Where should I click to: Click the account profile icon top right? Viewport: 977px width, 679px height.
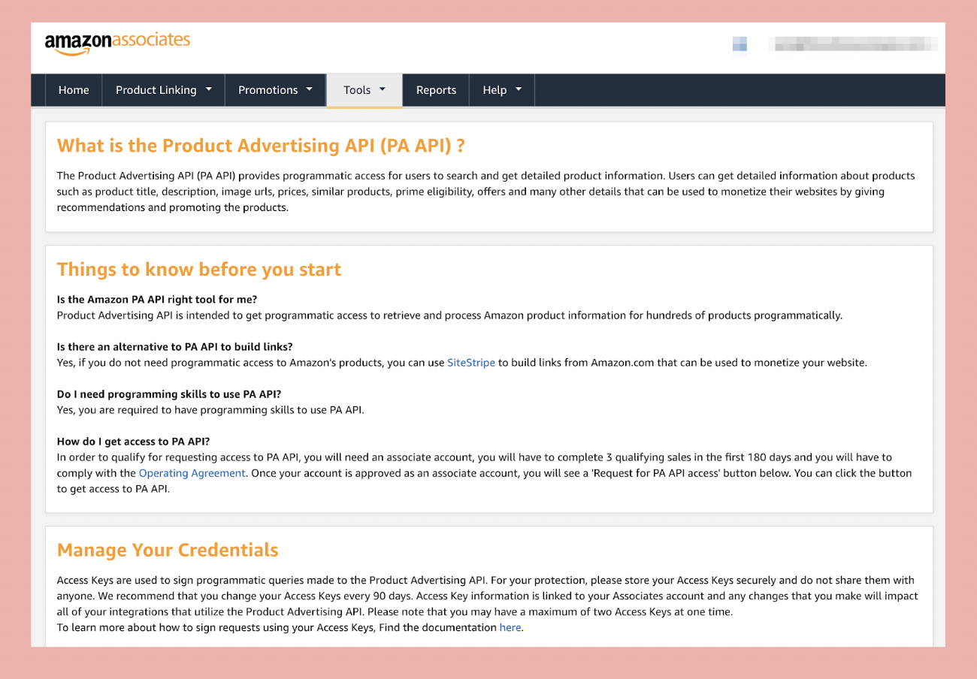click(x=740, y=45)
